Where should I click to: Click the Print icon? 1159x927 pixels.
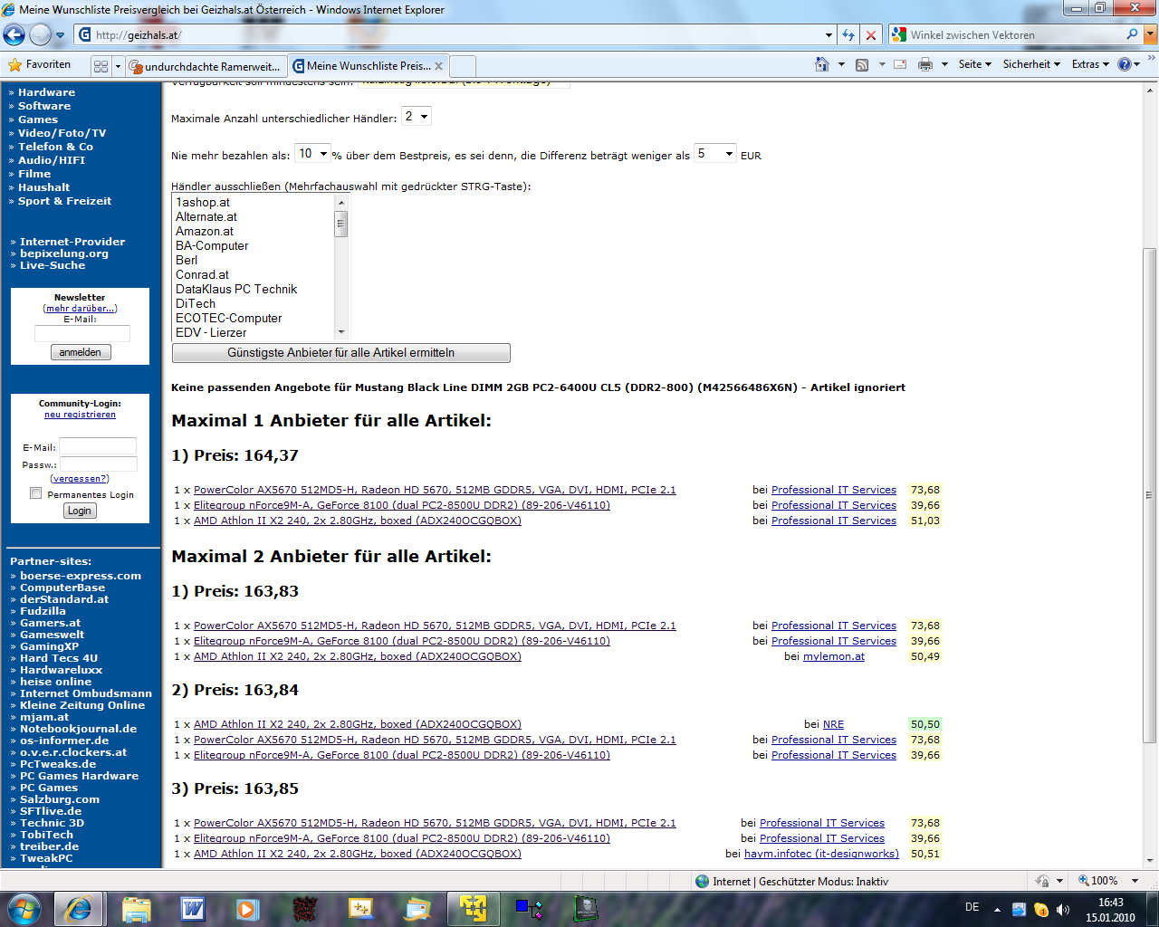click(x=924, y=64)
